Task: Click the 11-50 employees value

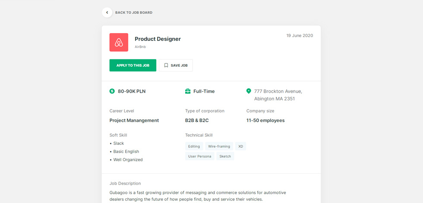Action: pyautogui.click(x=265, y=120)
